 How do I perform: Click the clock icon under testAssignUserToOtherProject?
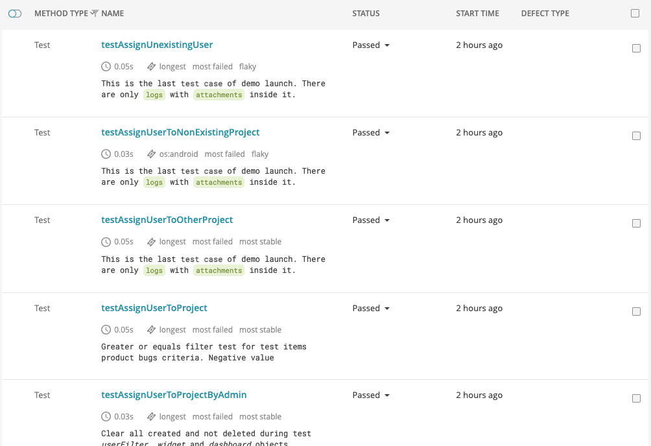click(x=106, y=242)
